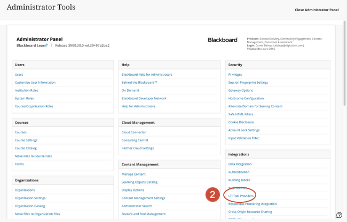Open Session Fingerprint Settings
Viewport: 347px width, 222px height.
[248, 83]
